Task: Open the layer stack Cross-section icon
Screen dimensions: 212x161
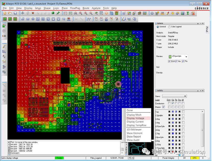Action: point(139,13)
